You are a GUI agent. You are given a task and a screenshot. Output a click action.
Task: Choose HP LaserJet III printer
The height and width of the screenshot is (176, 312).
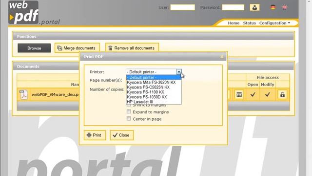tap(154, 102)
